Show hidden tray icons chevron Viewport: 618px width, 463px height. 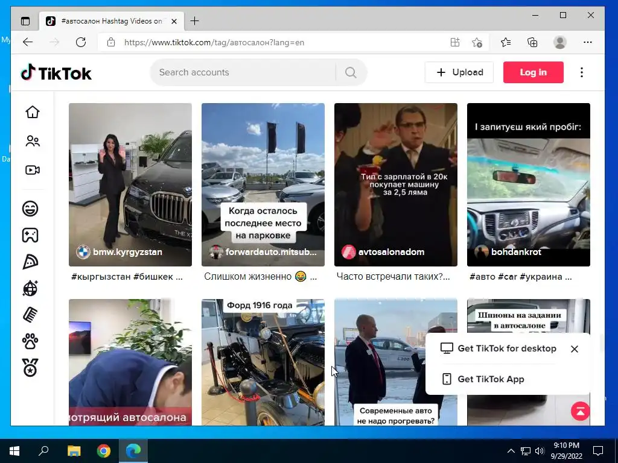tap(511, 451)
